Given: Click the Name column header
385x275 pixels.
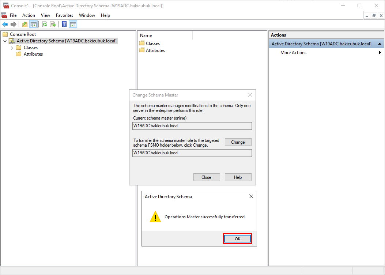Looking at the screenshot, I should pyautogui.click(x=165, y=35).
